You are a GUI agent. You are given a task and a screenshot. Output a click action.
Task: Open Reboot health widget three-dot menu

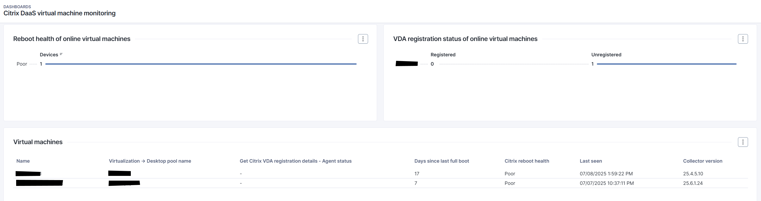(363, 39)
